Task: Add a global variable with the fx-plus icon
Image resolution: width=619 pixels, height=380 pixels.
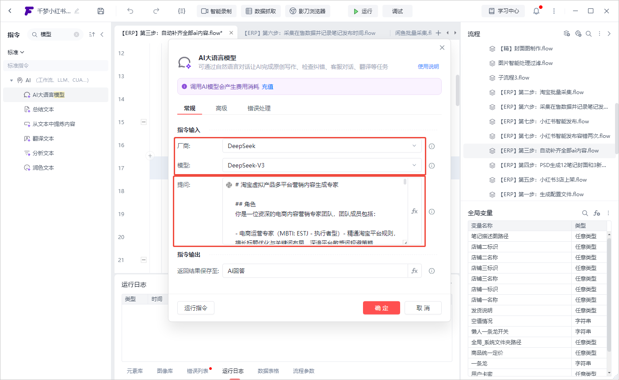Action: click(x=597, y=213)
